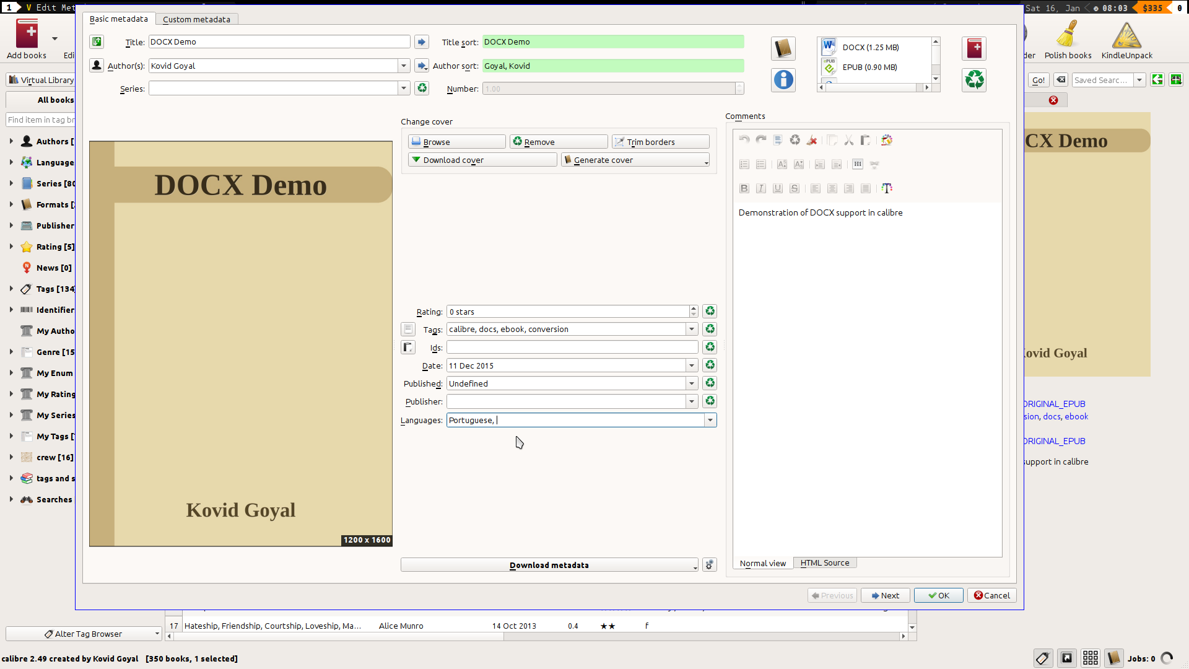Open the Tags editor icon beside Tags
This screenshot has width=1189, height=669.
(408, 329)
